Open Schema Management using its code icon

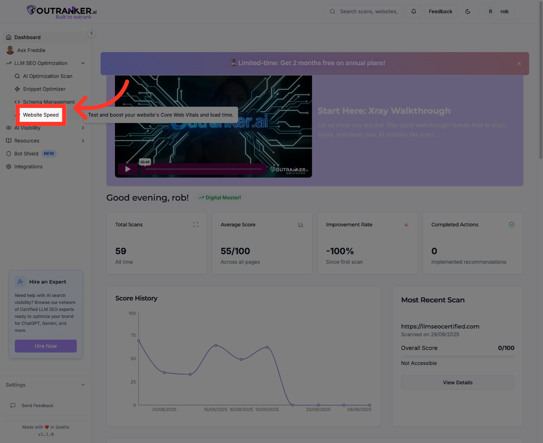[16, 102]
